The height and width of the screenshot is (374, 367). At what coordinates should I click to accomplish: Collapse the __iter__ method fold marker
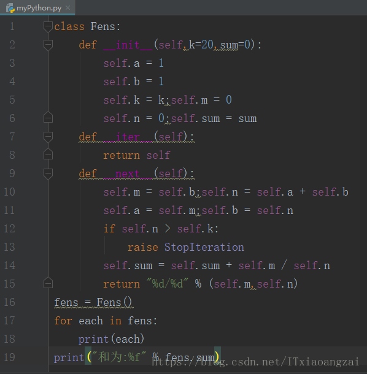[48, 137]
